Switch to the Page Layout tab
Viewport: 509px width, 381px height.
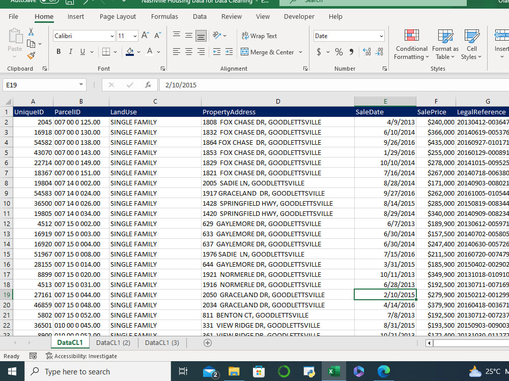[x=118, y=17]
